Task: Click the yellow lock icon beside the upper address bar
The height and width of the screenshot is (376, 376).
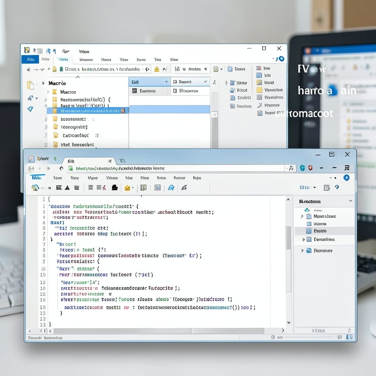Action: 156,69
